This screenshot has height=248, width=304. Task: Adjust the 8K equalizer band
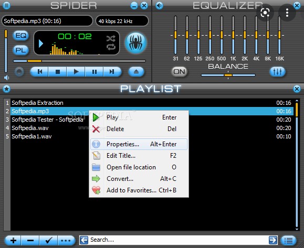268,35
